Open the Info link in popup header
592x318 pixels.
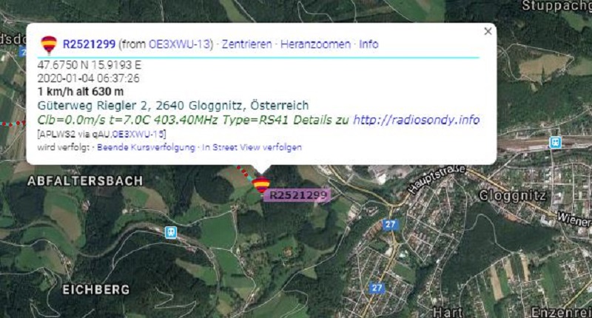pyautogui.click(x=369, y=44)
